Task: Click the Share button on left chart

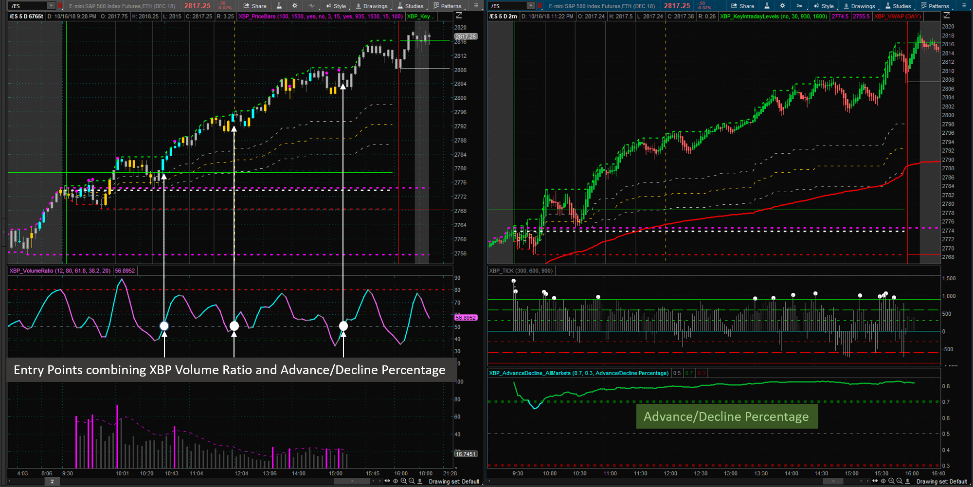Action: click(x=255, y=6)
